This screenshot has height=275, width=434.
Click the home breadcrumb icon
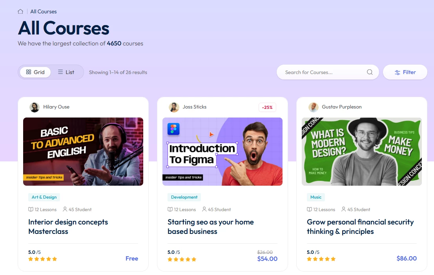20,11
